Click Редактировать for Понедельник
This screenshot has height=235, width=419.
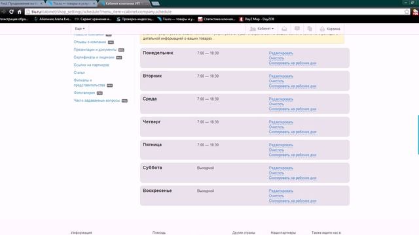[x=281, y=54]
